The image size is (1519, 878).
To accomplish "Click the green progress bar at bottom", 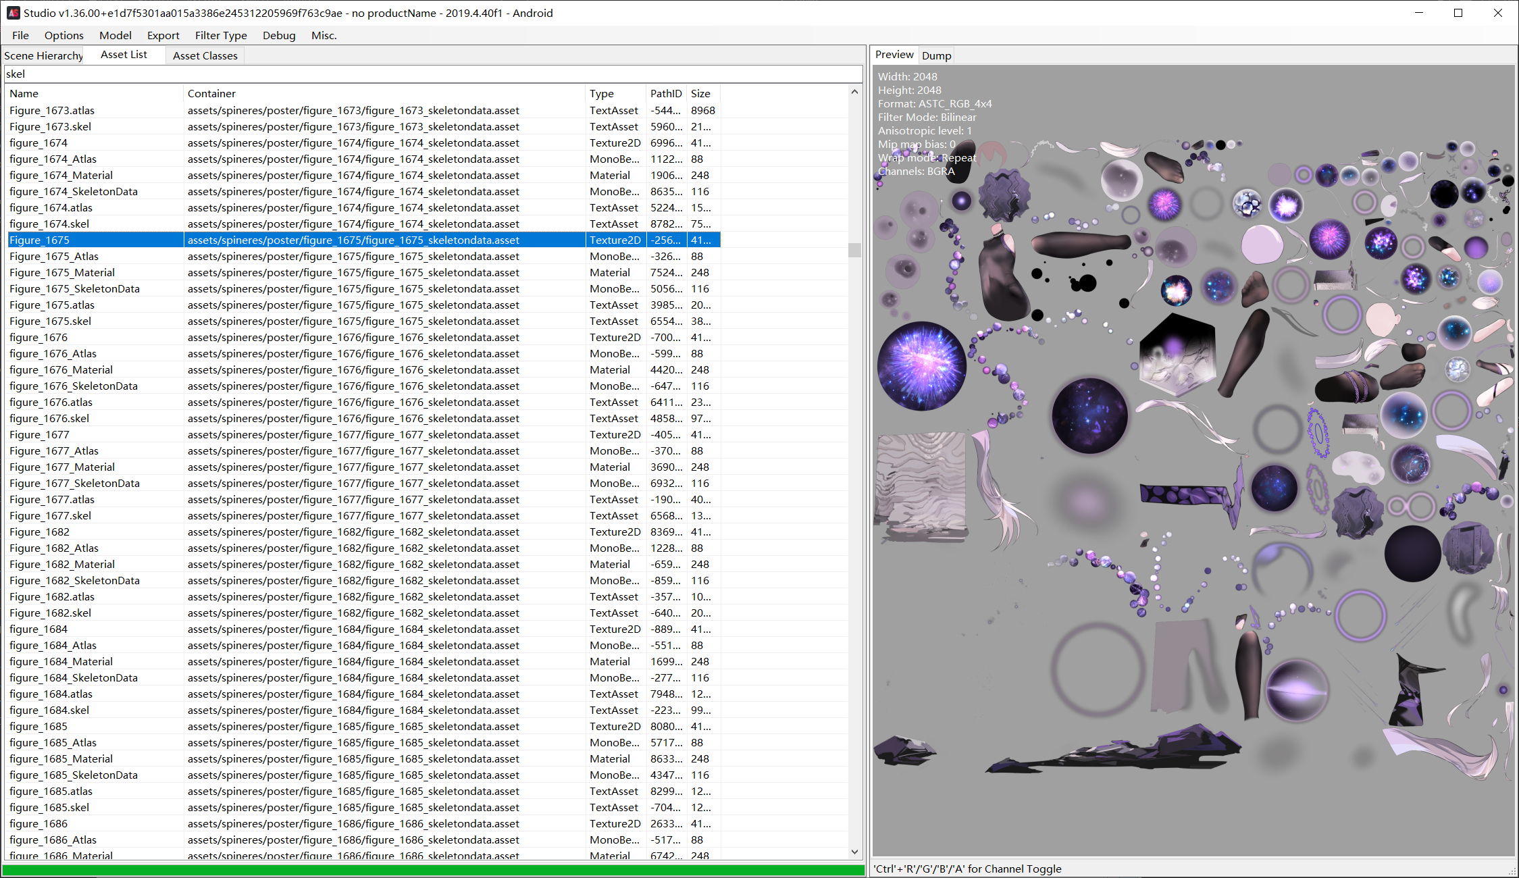I will click(433, 870).
